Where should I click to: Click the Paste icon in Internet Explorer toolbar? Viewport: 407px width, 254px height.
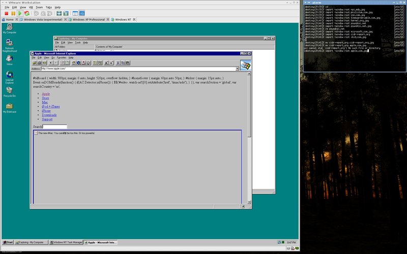(x=128, y=62)
